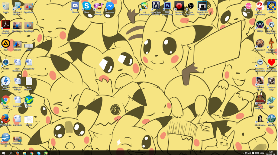Click the taskbar search magnifier
278x155 pixels.
point(10,153)
